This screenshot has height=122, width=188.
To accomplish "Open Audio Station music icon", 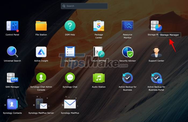I will 99,78.
